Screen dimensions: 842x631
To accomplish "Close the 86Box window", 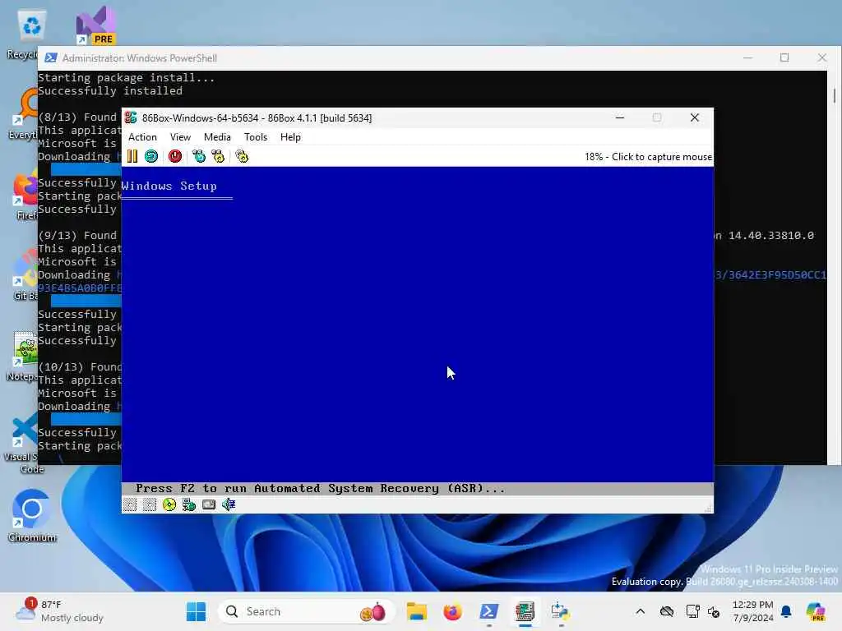I will pos(694,117).
